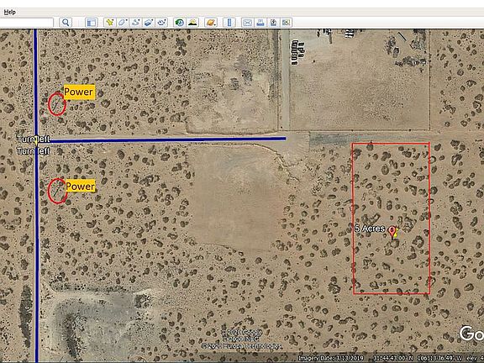Toggle sunlight across the landscape icon

pos(192,23)
